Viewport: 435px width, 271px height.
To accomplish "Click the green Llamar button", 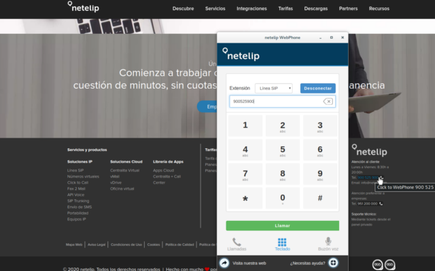I will point(283,226).
